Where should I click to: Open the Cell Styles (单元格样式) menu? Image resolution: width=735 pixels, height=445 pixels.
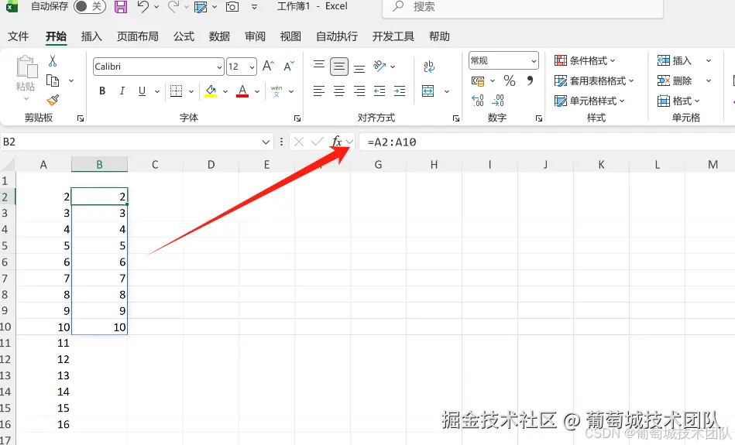[589, 101]
